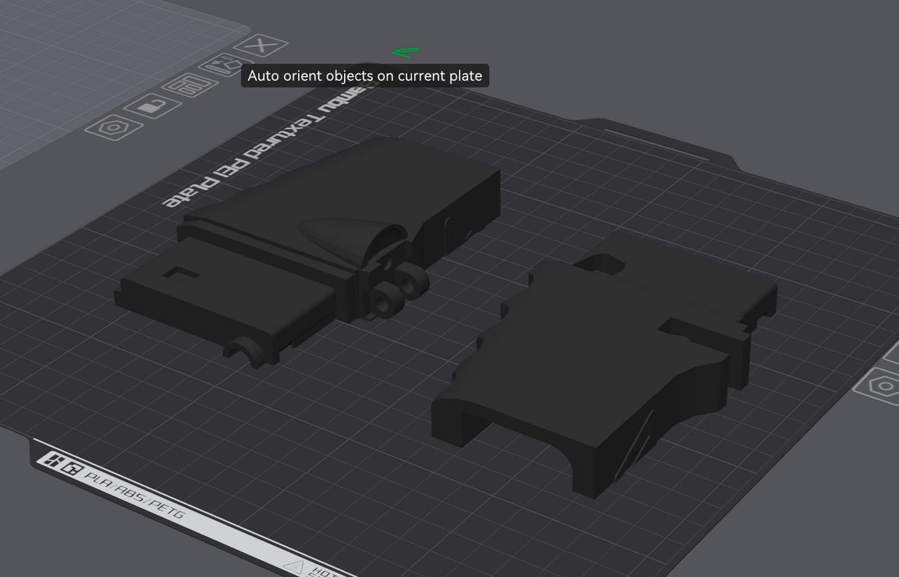Click the 'Auto orient objects on current plate' tooltip

click(365, 75)
